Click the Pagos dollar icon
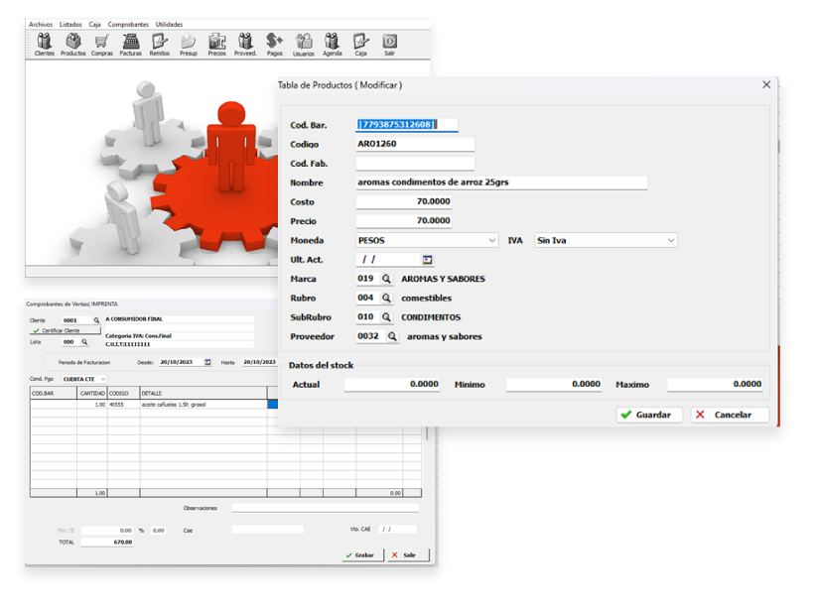Screen dimensions: 815x608 pyautogui.click(x=275, y=43)
